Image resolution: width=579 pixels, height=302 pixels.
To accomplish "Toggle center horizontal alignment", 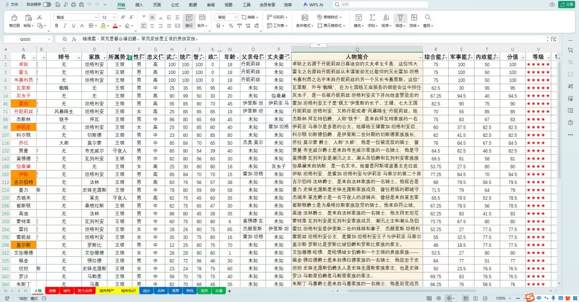I will pyautogui.click(x=152, y=26).
